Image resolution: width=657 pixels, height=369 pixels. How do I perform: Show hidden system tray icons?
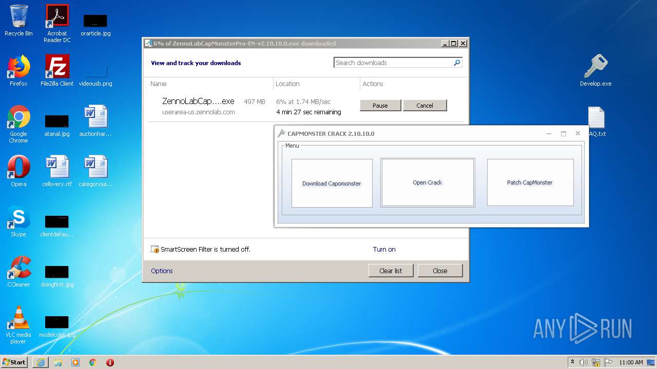(x=573, y=362)
